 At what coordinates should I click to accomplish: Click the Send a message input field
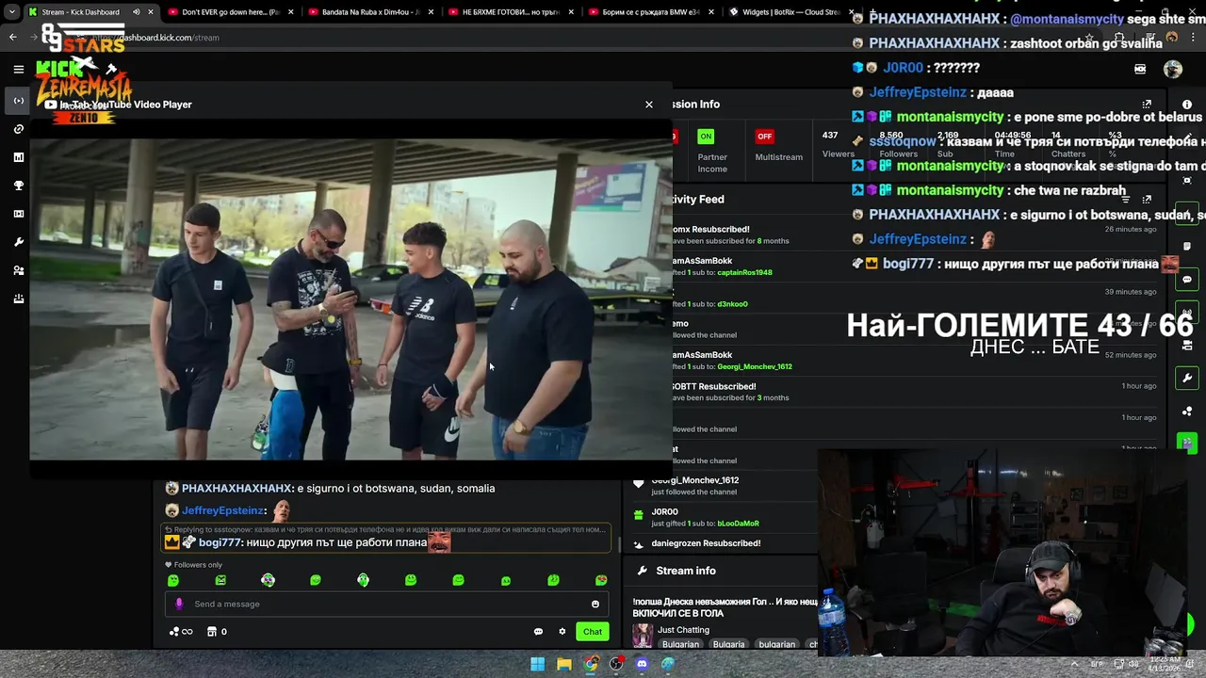pos(386,605)
